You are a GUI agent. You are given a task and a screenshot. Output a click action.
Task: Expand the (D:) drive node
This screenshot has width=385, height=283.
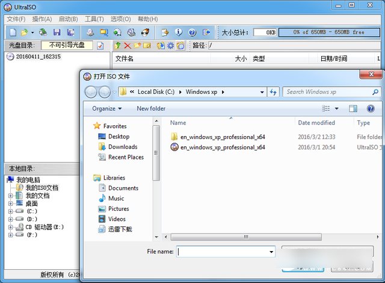pos(11,219)
